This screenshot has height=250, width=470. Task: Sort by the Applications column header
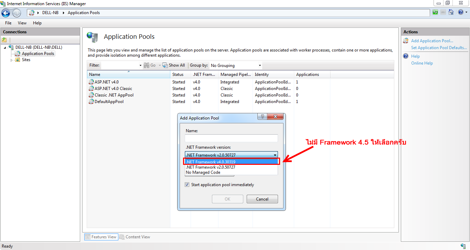pyautogui.click(x=312, y=75)
